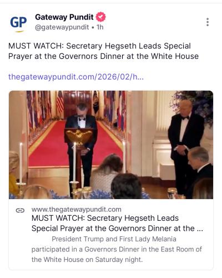The height and width of the screenshot is (278, 222).
Task: Click the chain link icon in preview card
Action: pyautogui.click(x=20, y=210)
